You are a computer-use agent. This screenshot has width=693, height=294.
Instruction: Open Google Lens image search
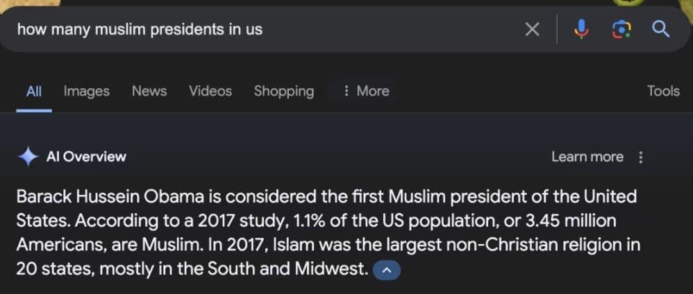point(621,29)
